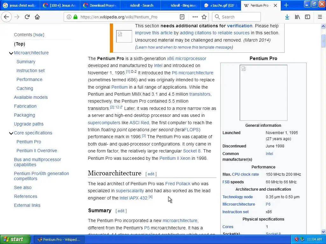Open Bus and multiprocessor capabilities link
This screenshot has width=326, height=244.
(x=38, y=162)
